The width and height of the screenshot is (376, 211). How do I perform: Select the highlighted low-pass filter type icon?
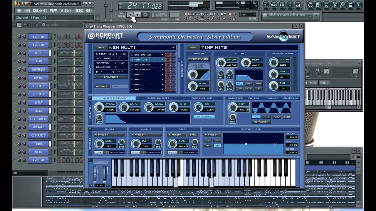point(239,84)
